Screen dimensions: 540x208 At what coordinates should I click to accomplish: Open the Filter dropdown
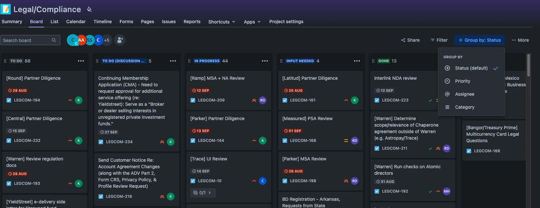439,40
